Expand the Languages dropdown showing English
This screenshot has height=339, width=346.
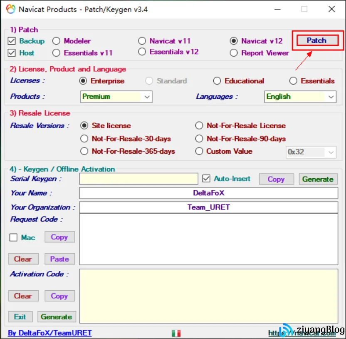click(300, 97)
